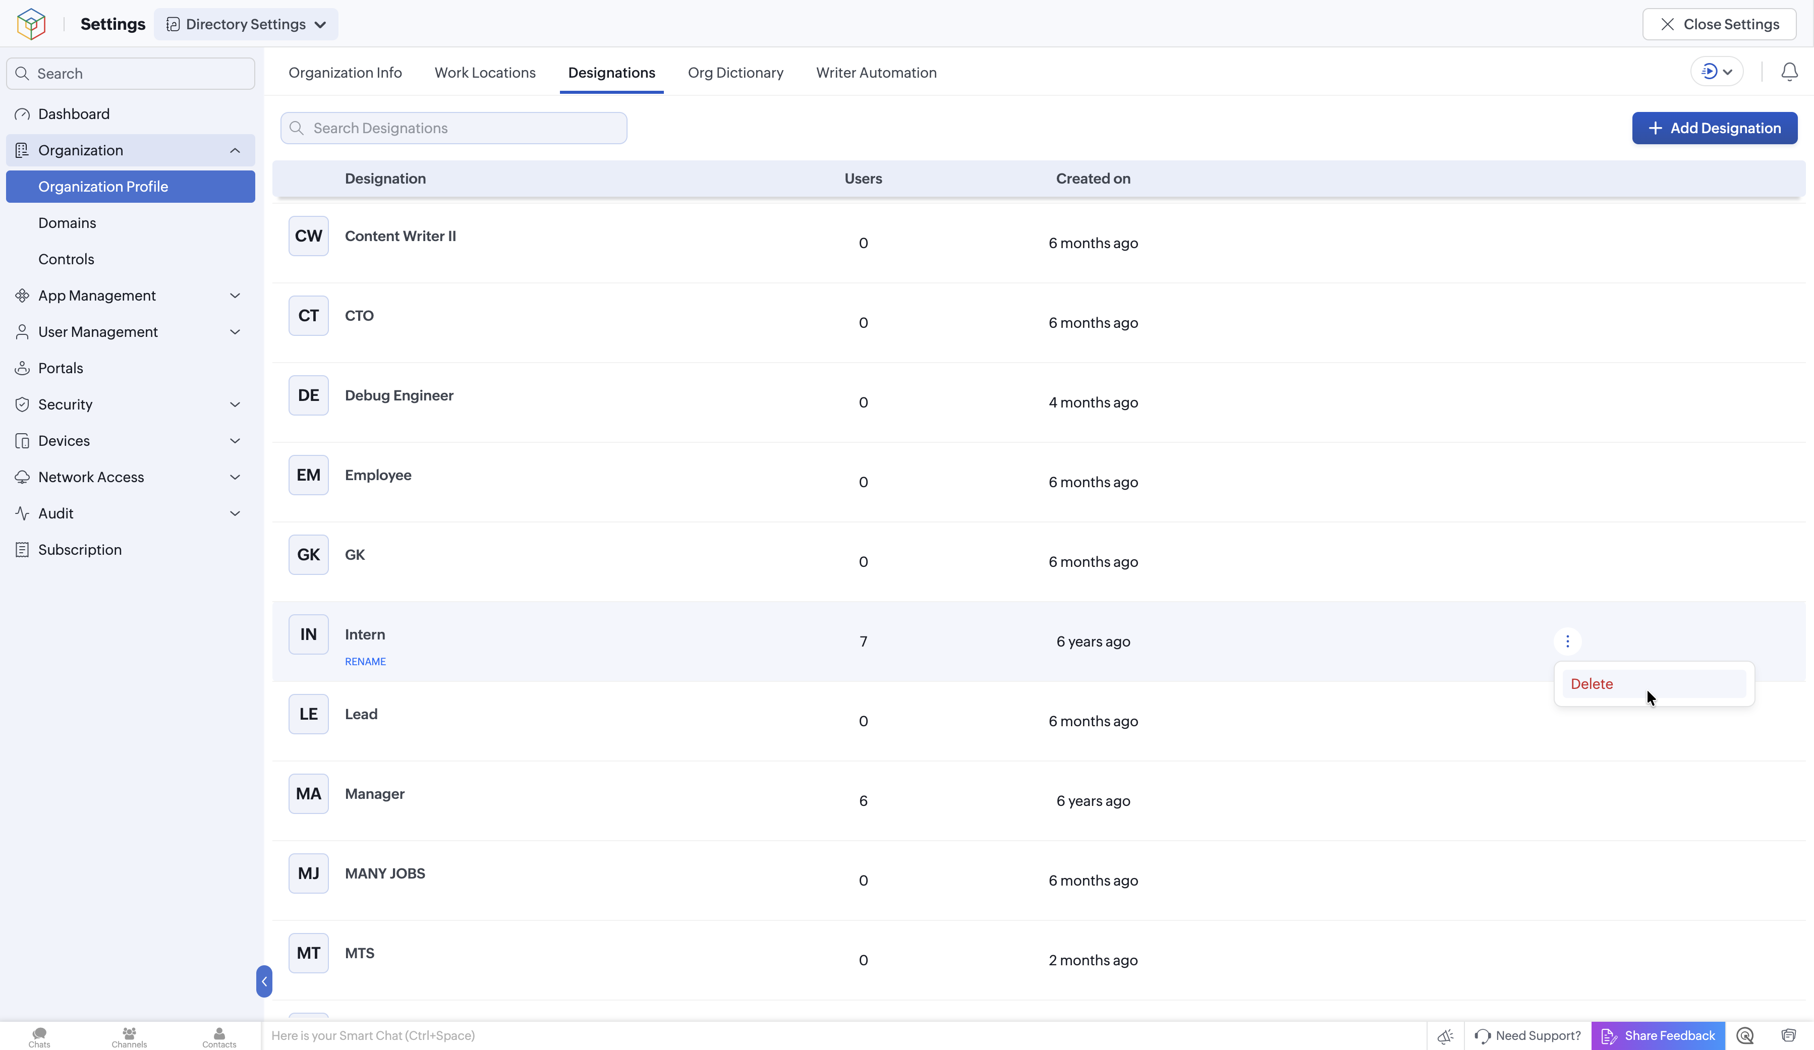Switch to the Writer Automation tab

(x=876, y=73)
